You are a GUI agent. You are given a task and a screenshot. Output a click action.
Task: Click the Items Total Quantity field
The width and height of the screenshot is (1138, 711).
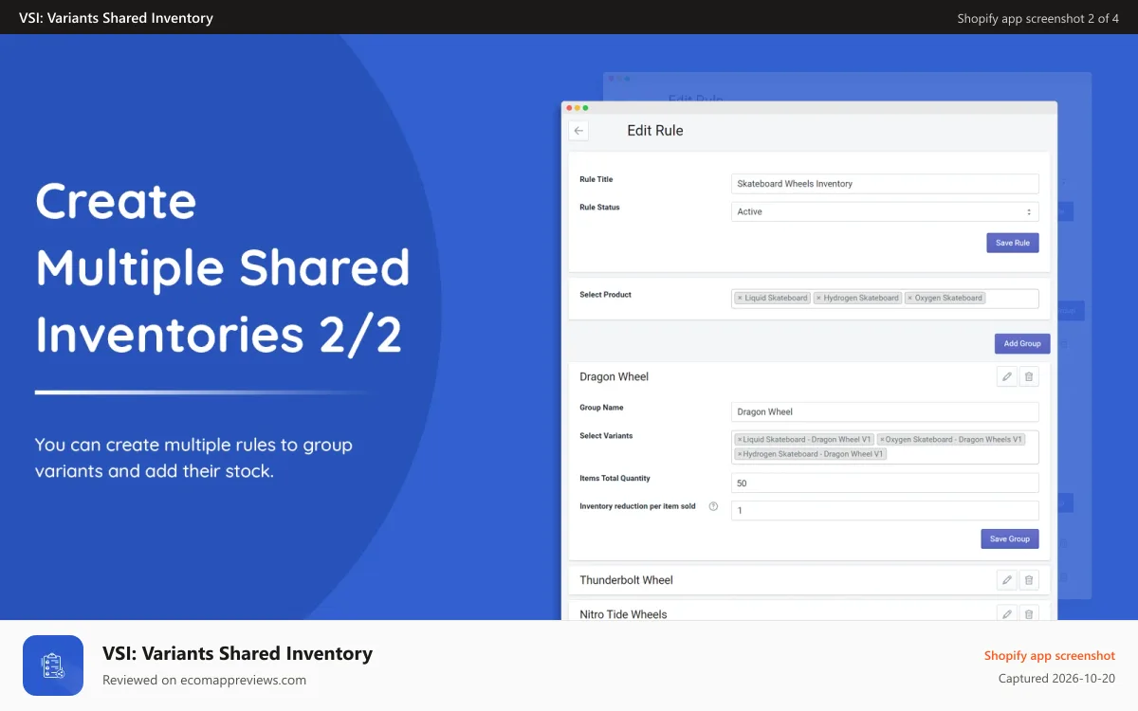tap(885, 483)
